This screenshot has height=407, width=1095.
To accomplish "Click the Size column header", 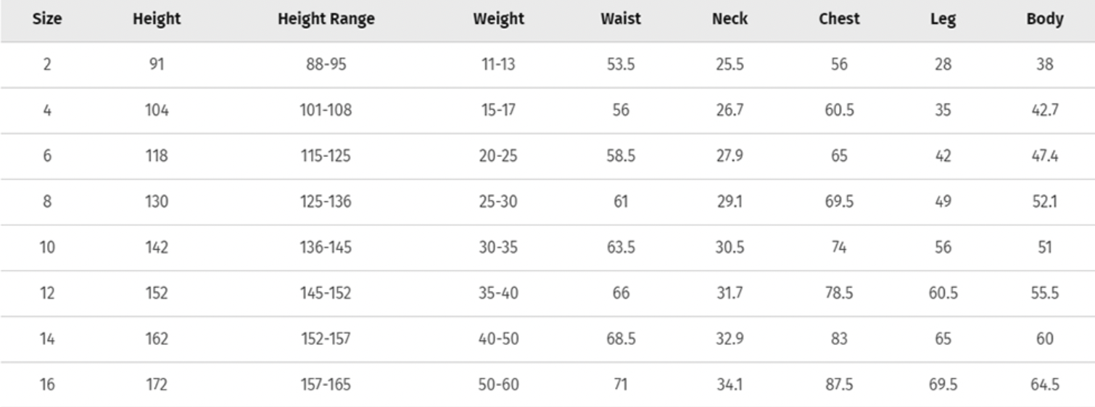I will point(46,20).
